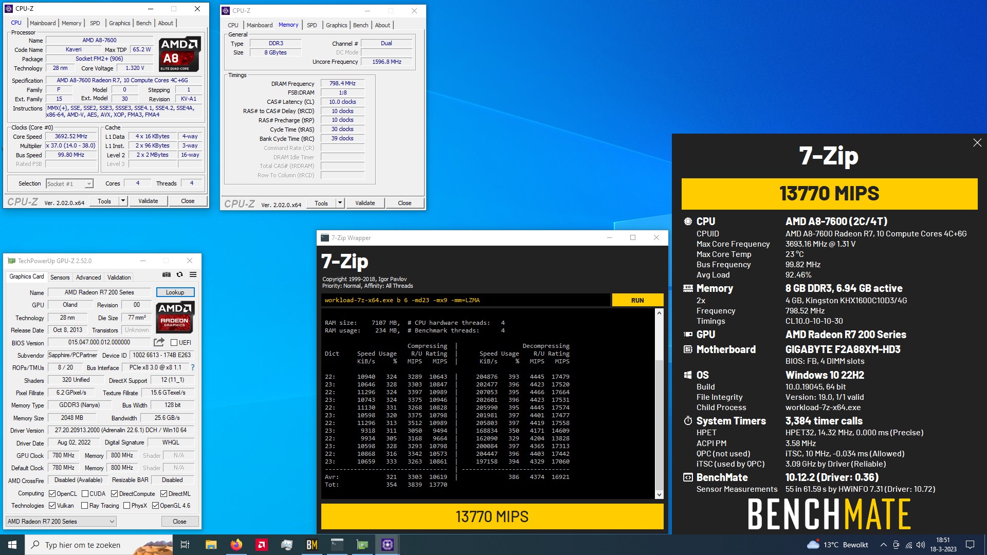
Task: Click the 7-Zip Wrapper vertical scrollbar thumb
Action: [659, 424]
